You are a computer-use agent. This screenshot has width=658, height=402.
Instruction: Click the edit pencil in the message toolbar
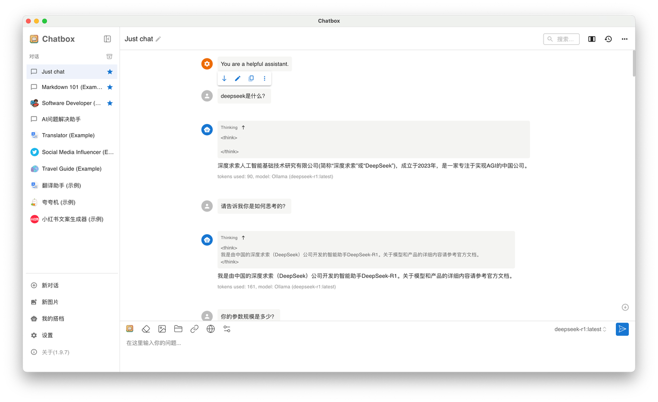pyautogui.click(x=238, y=78)
